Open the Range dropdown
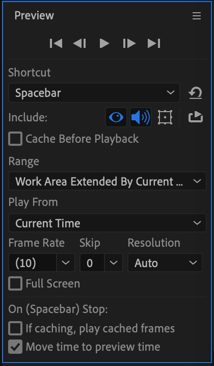Image resolution: width=214 pixels, height=366 pixels. coord(108,181)
